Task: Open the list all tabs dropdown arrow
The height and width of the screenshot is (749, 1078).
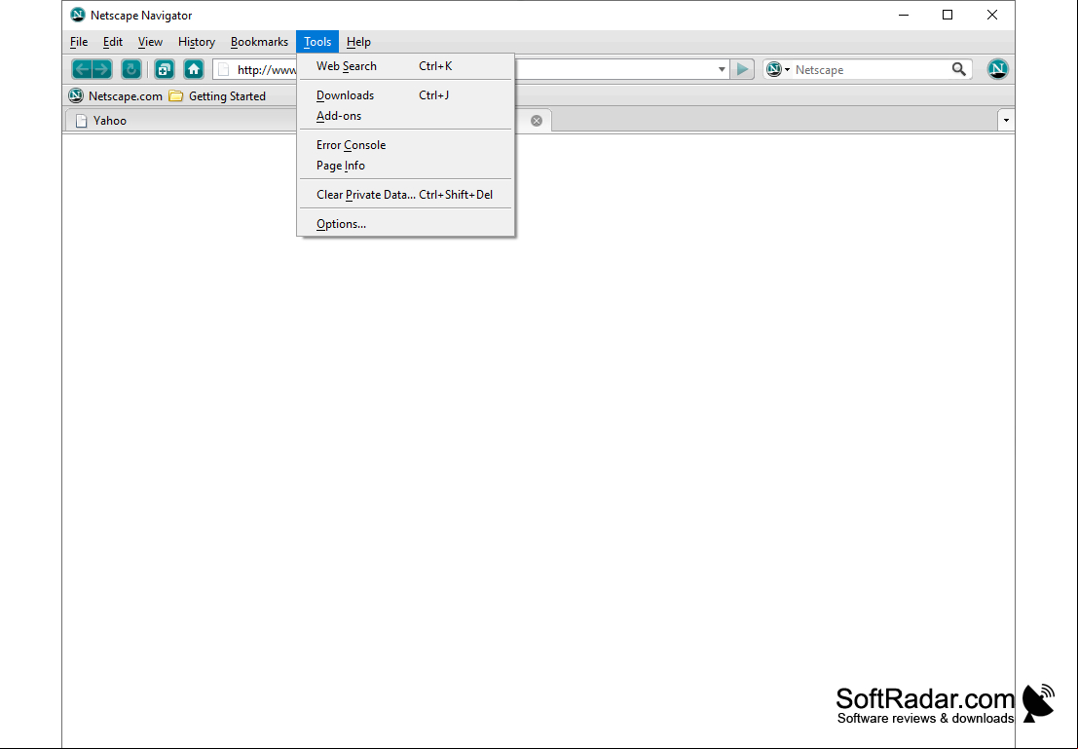Action: [1006, 121]
